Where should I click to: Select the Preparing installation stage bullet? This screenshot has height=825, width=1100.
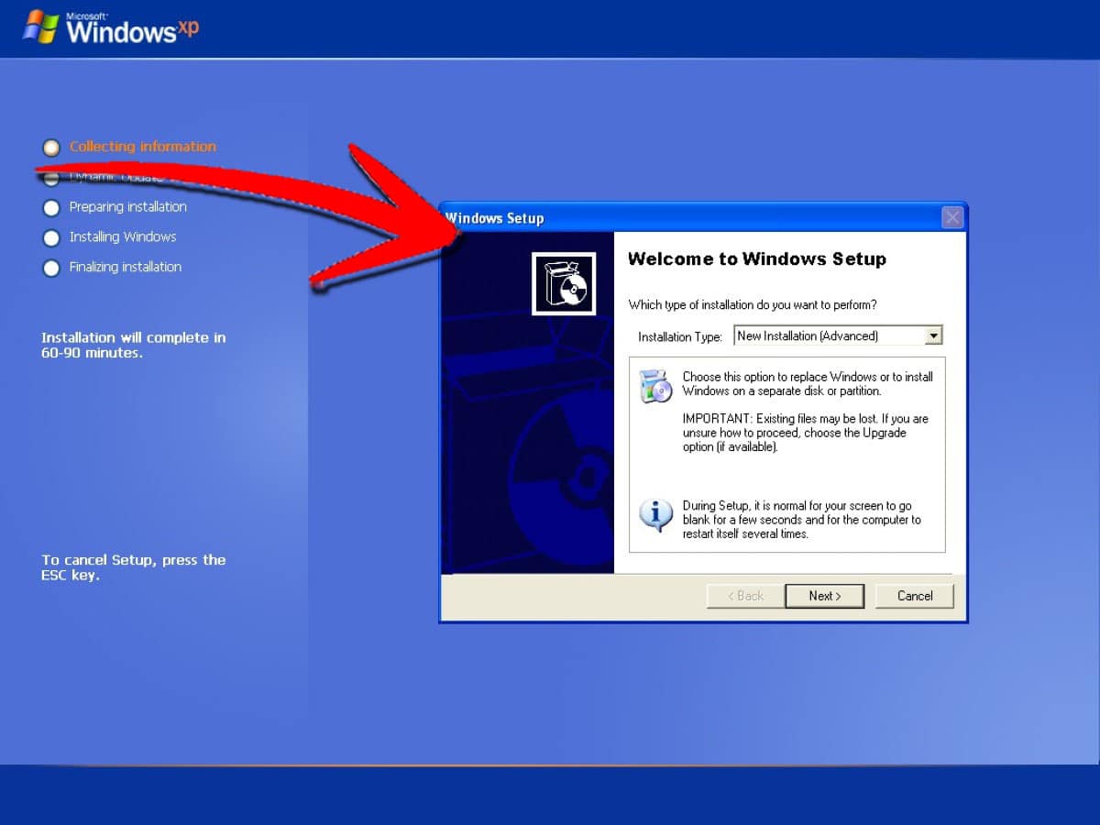pos(51,208)
